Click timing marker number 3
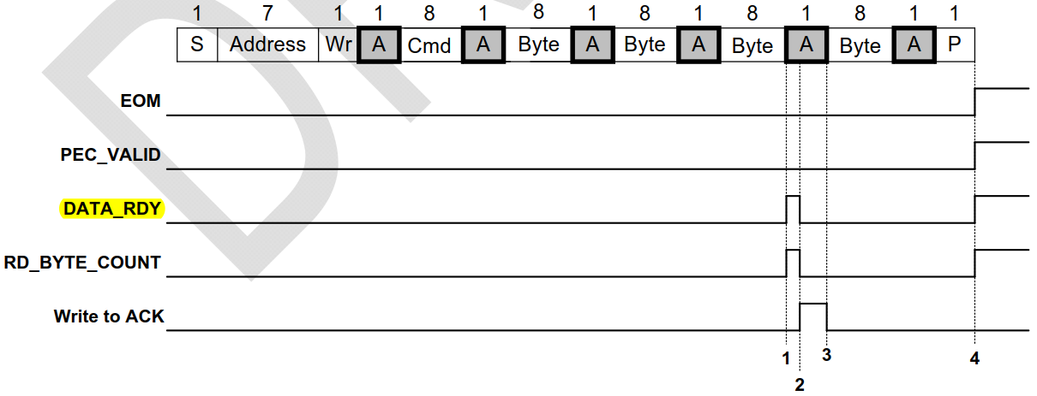This screenshot has width=1037, height=396. point(826,355)
